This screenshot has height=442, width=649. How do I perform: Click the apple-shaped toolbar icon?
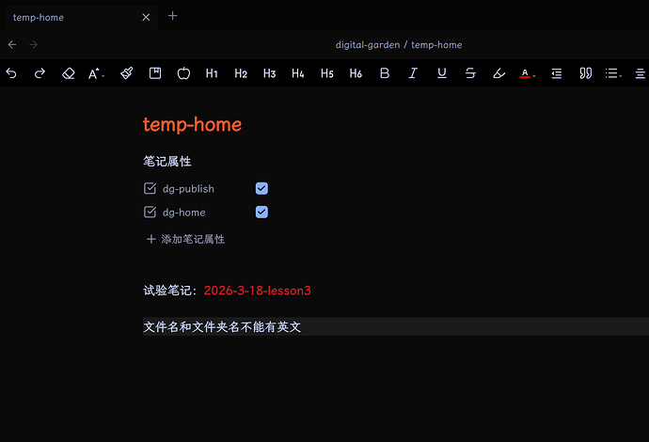click(x=183, y=73)
